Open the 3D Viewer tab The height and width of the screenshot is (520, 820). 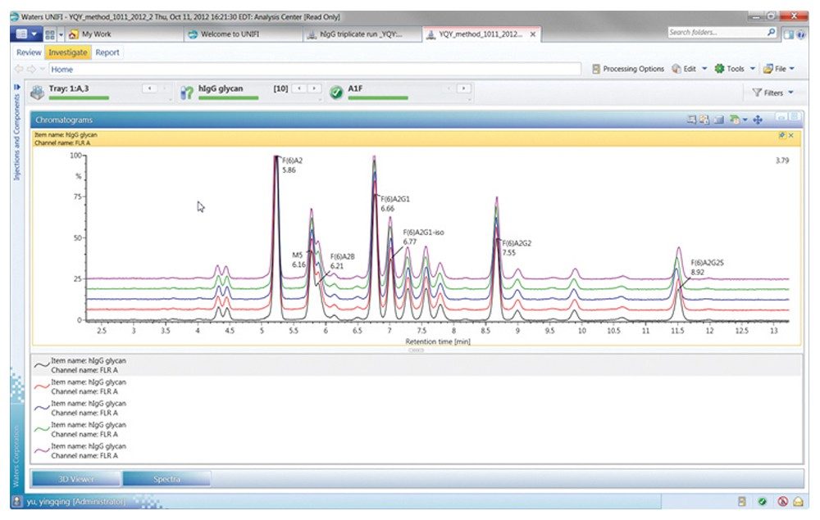pyautogui.click(x=75, y=479)
